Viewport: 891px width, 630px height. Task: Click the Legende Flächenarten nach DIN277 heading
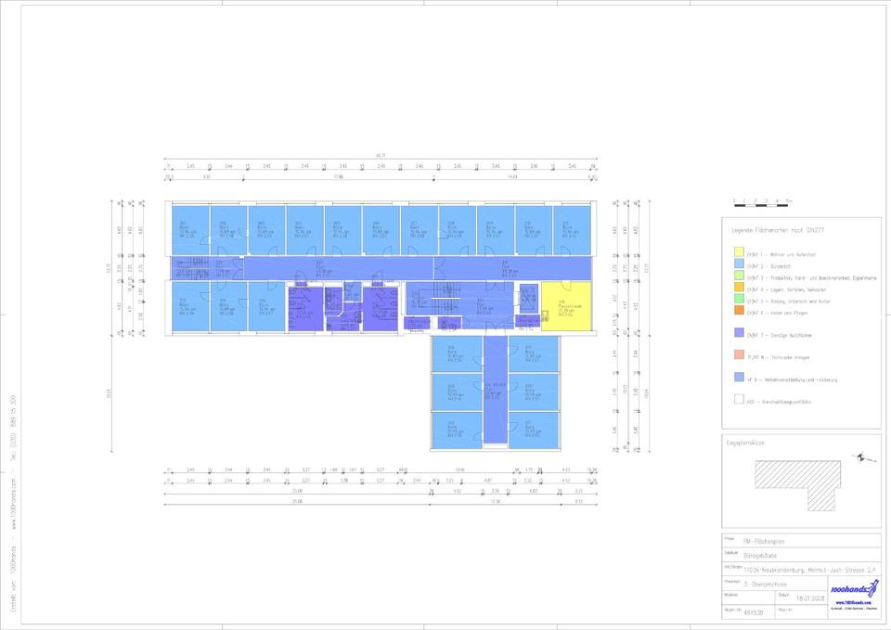(x=780, y=227)
